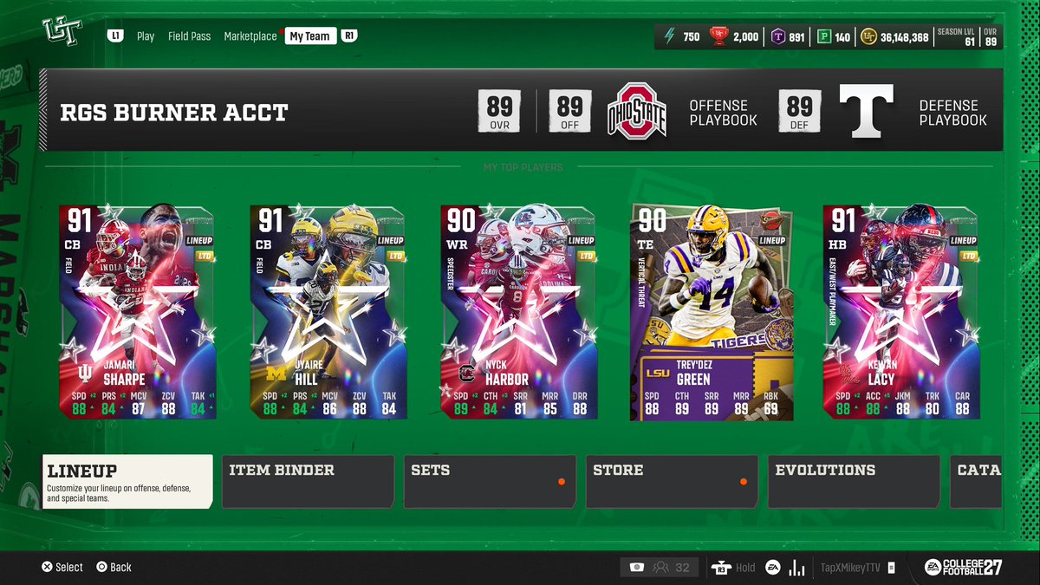
Task: Click the green P points icon
Action: (x=824, y=37)
